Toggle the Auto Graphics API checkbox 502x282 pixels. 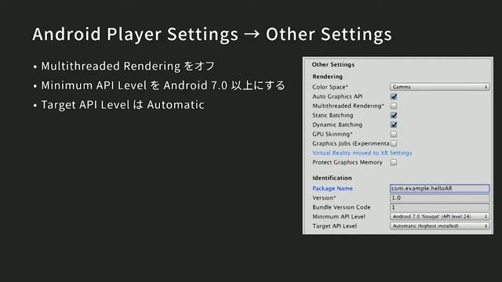click(394, 96)
